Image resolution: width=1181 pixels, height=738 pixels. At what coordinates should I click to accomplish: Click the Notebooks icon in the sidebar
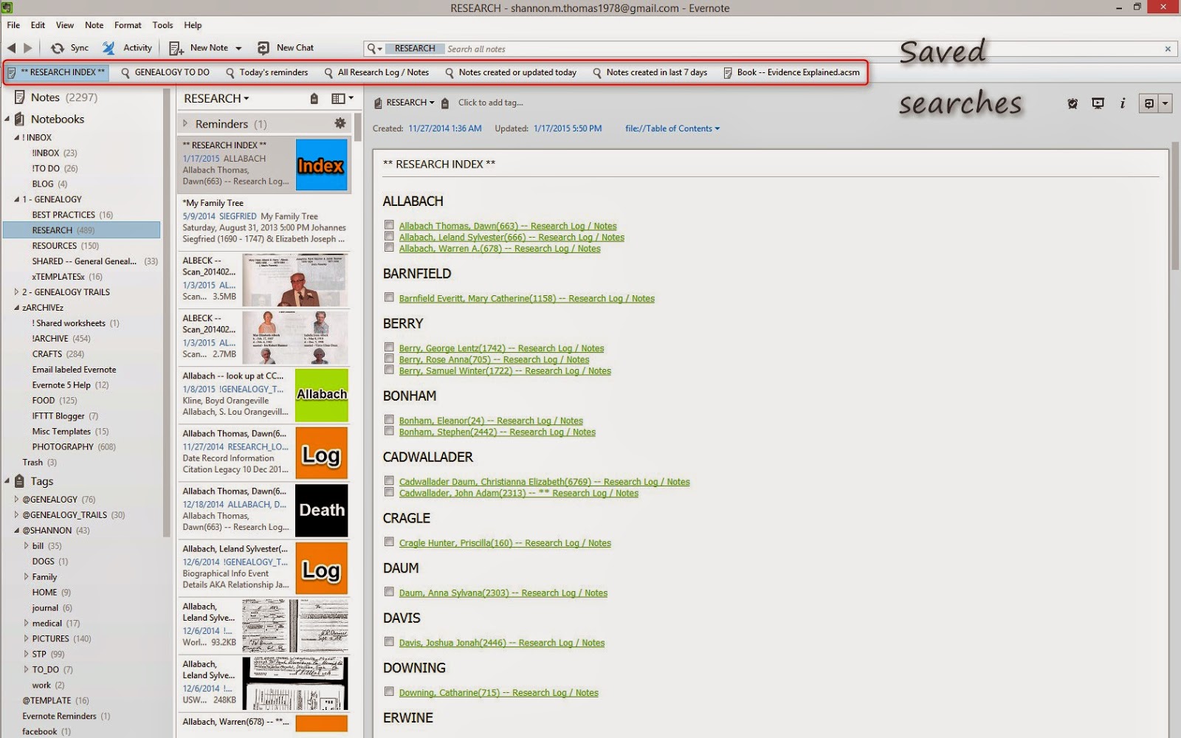click(x=20, y=119)
